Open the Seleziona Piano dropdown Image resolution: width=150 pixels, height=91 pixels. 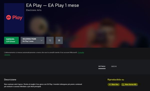[32, 40]
